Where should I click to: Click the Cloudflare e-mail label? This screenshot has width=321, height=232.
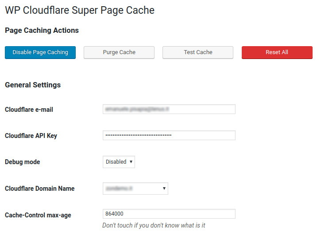click(29, 110)
